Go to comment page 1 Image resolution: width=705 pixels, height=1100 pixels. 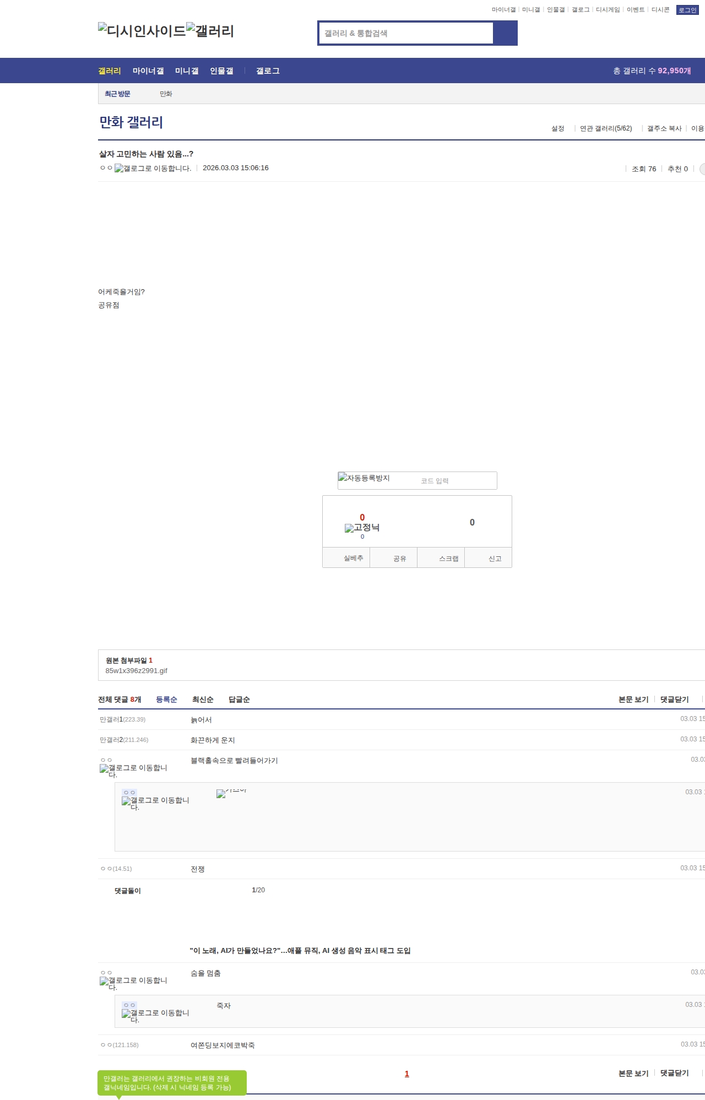tap(407, 1074)
